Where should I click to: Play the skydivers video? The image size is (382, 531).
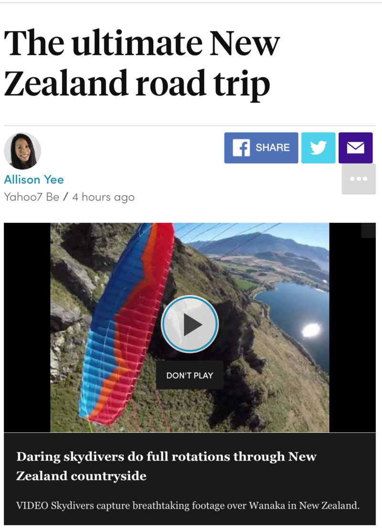[190, 324]
